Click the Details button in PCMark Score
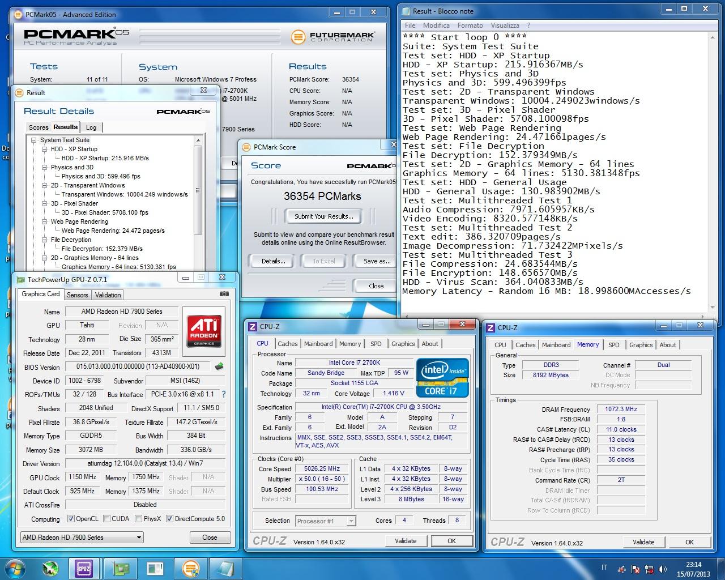Image resolution: width=725 pixels, height=580 pixels. [274, 261]
